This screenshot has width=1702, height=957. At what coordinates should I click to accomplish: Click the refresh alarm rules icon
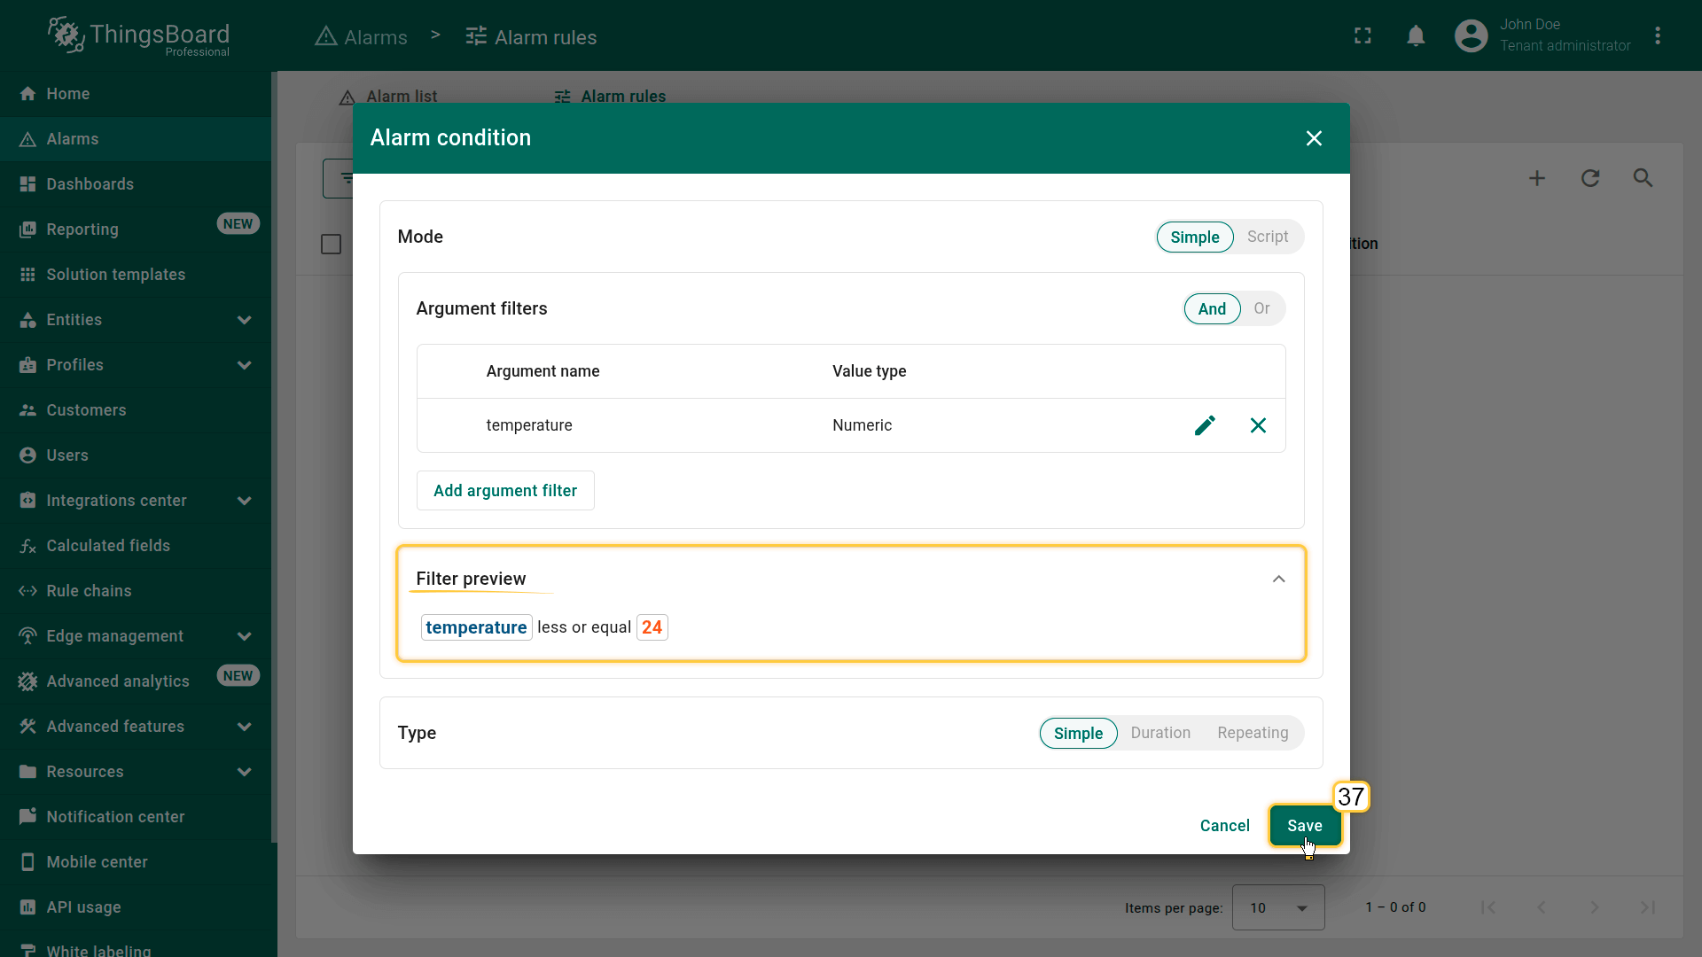click(1590, 178)
